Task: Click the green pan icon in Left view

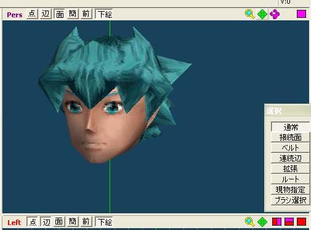Action: tap(262, 222)
